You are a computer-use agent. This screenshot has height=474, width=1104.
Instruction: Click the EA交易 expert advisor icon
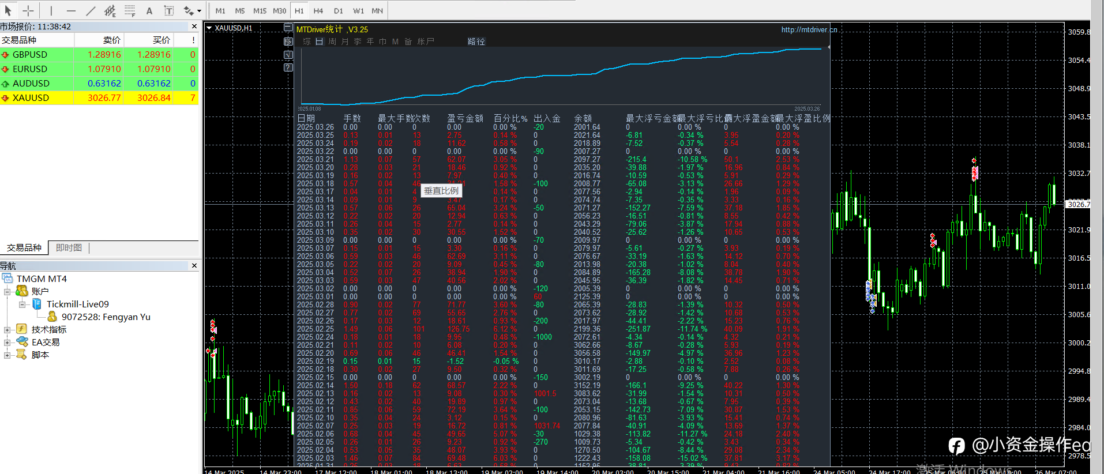(22, 341)
